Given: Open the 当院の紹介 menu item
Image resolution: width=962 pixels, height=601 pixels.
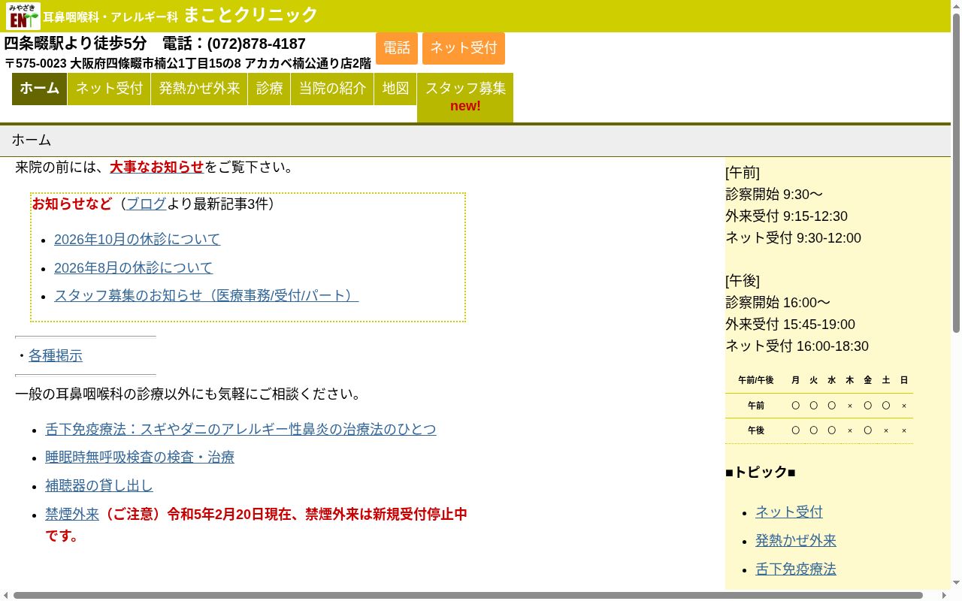Looking at the screenshot, I should [x=332, y=89].
